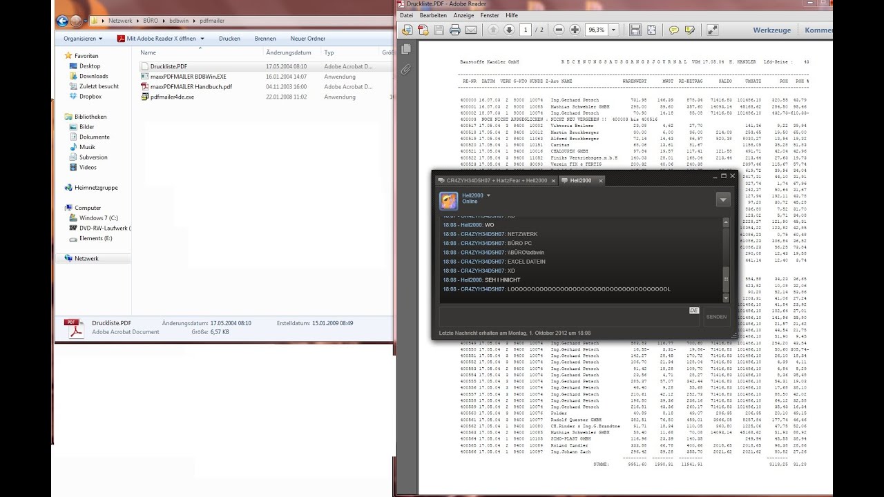Zoom in with the plus icon
Image resolution: width=884 pixels, height=497 pixels.
(575, 30)
